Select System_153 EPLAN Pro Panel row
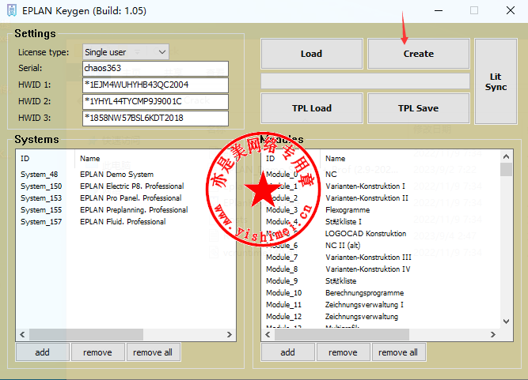Image resolution: width=528 pixels, height=380 pixels. pyautogui.click(x=125, y=198)
